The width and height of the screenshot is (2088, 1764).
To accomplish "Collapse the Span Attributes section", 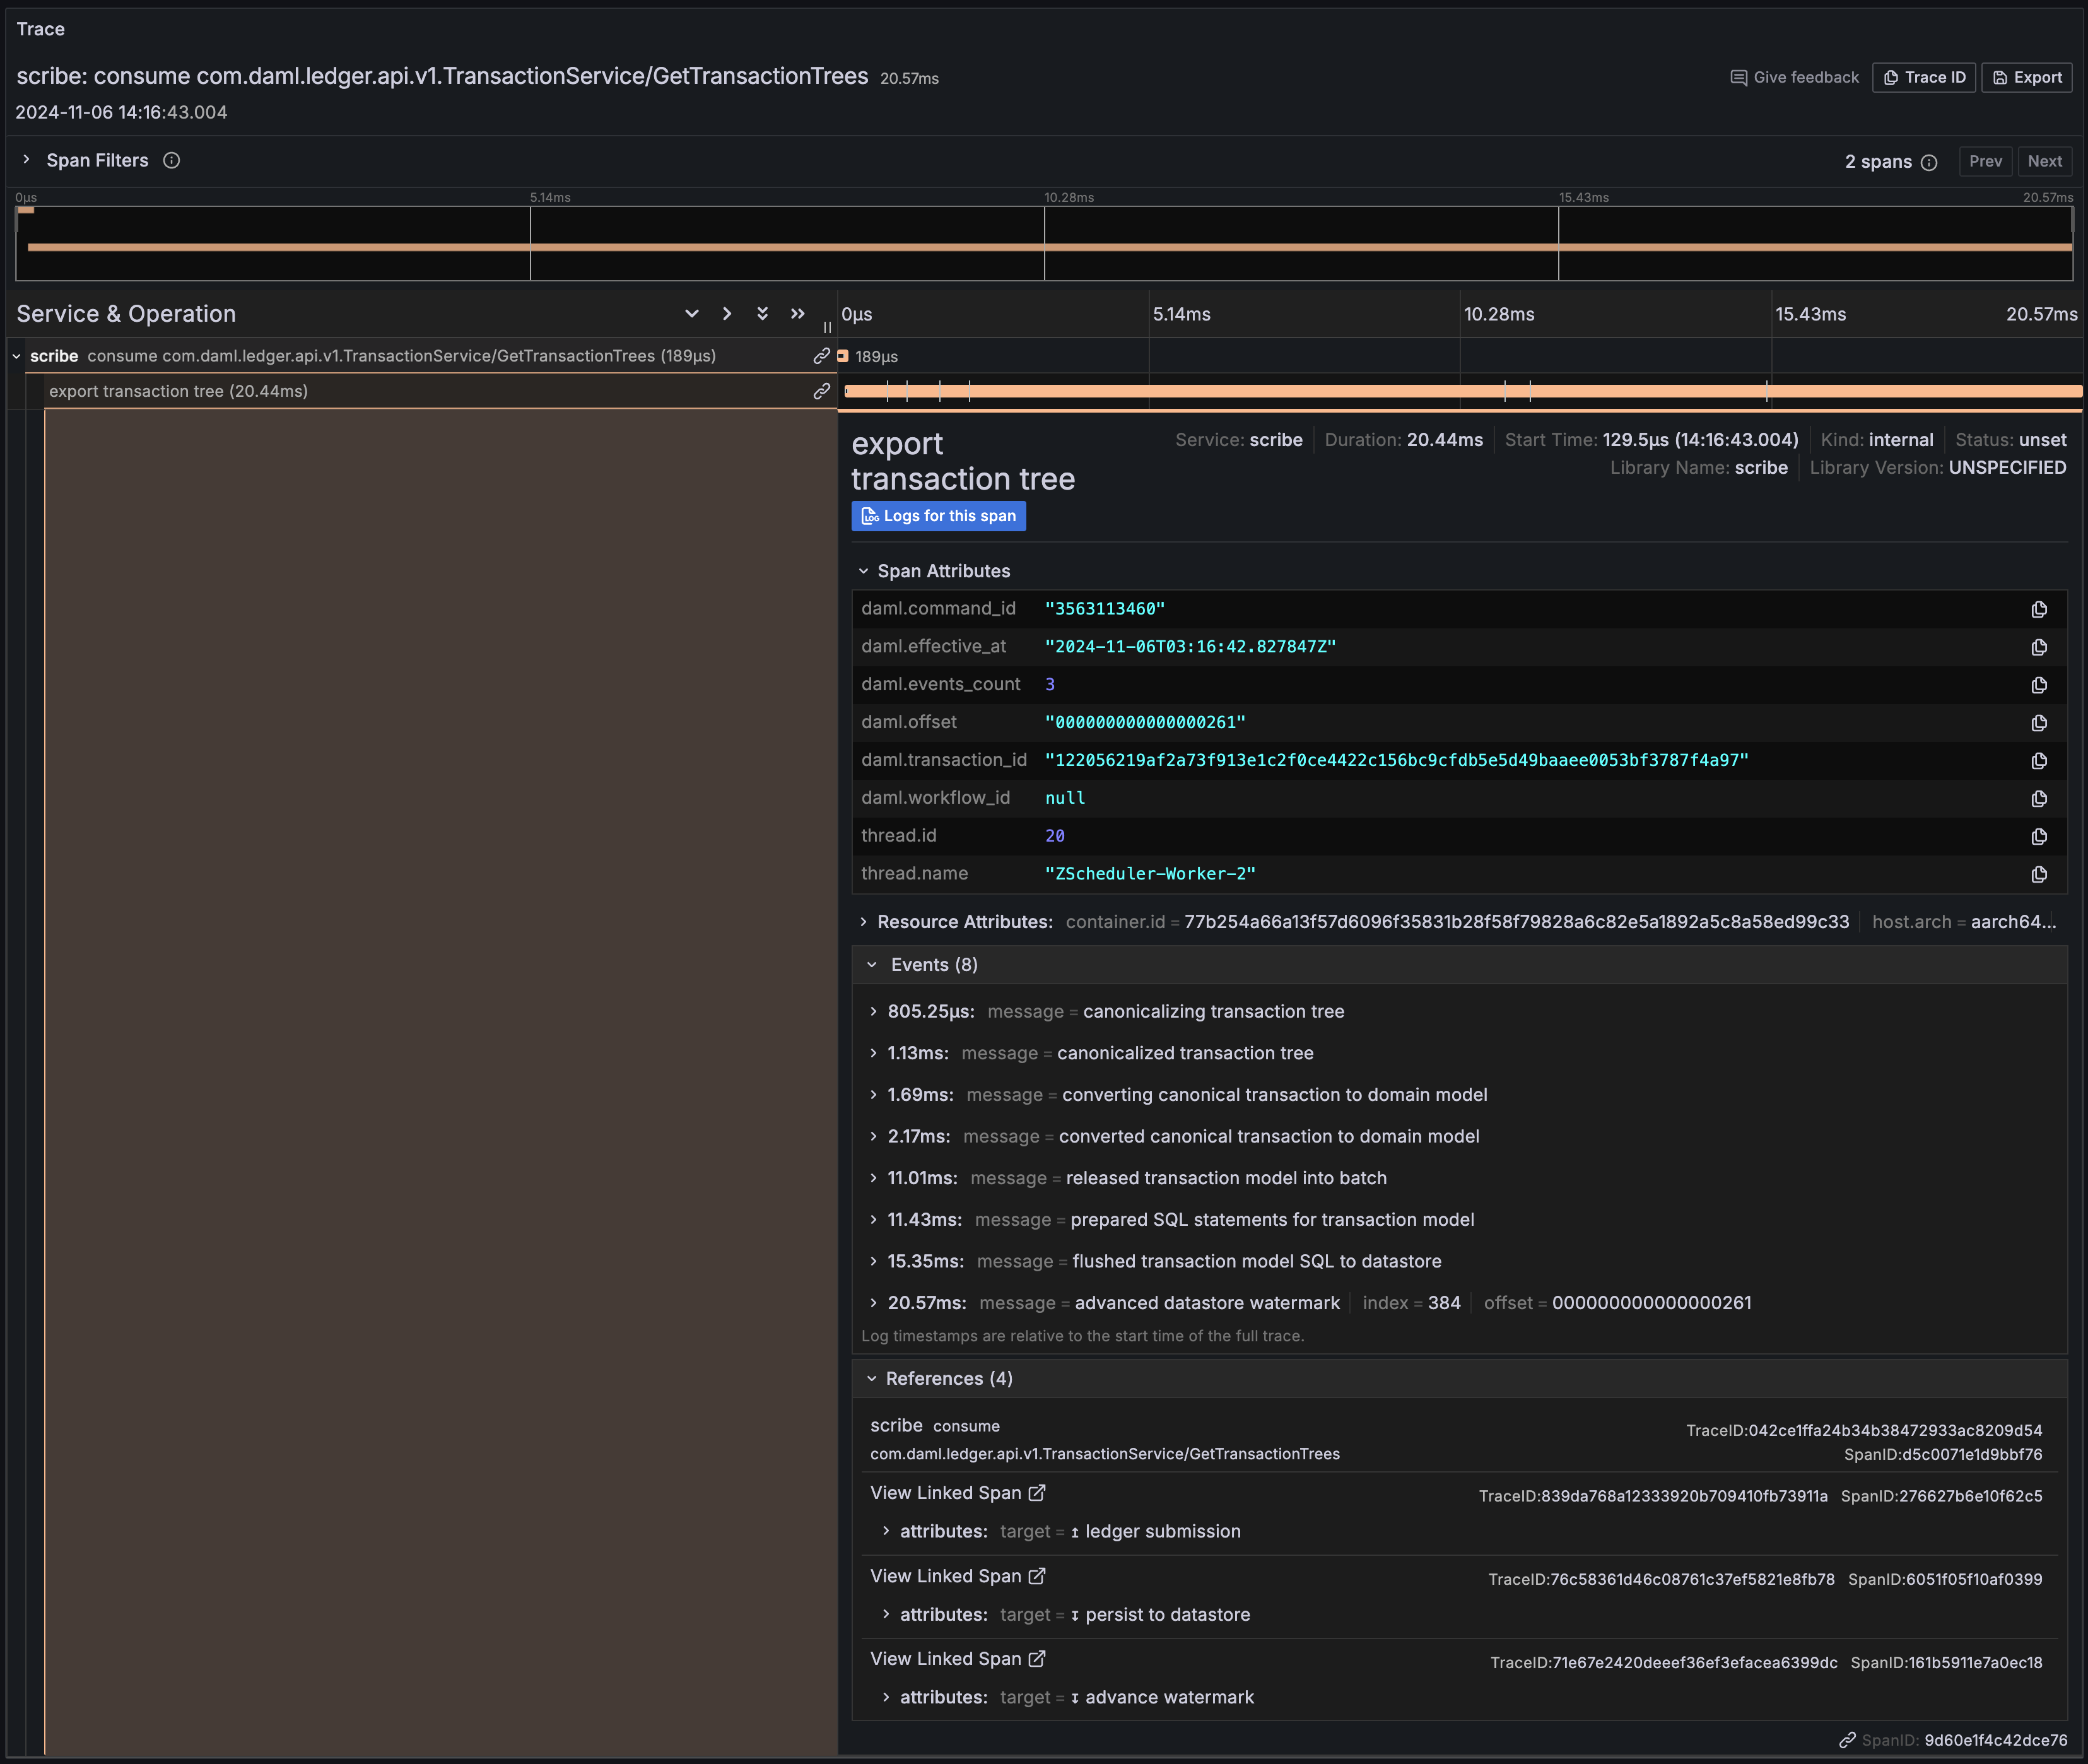I will tap(864, 571).
